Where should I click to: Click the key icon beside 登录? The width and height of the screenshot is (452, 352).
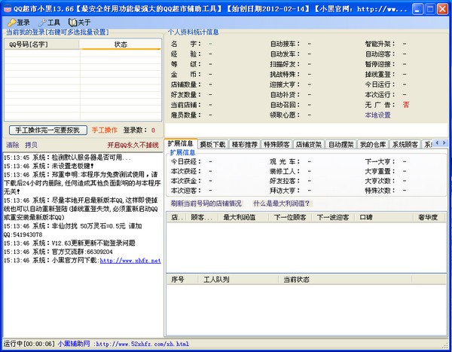pyautogui.click(x=11, y=22)
